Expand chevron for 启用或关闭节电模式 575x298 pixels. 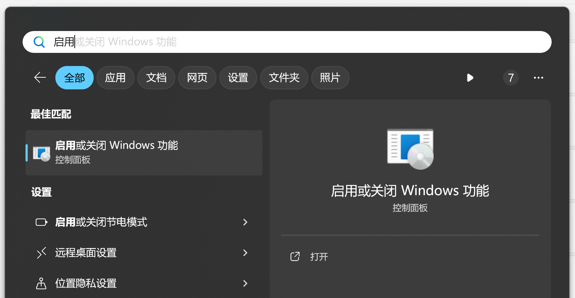coord(245,222)
